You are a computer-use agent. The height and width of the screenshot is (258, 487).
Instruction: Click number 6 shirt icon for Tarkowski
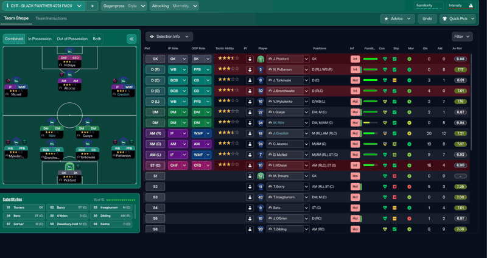pos(261,80)
